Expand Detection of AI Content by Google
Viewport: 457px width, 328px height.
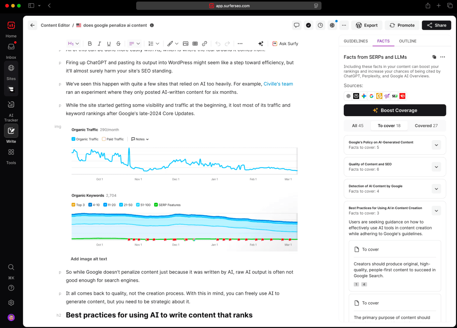(436, 189)
